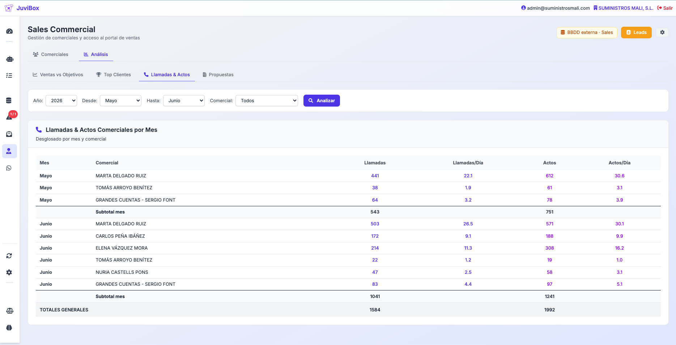Screen dimensions: 676x345
Task: Expand the Desde dropdown showing Mayo
Action: pos(120,101)
